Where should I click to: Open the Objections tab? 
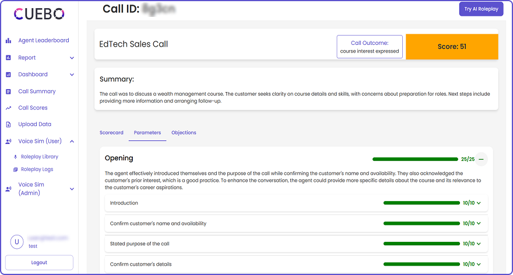click(x=184, y=133)
